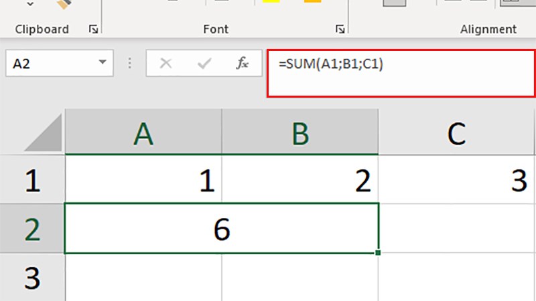Select row 1 by its header
Image resolution: width=536 pixels, height=301 pixels.
pos(32,180)
